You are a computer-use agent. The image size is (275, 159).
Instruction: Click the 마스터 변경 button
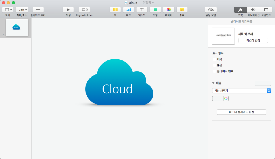(x=253, y=40)
